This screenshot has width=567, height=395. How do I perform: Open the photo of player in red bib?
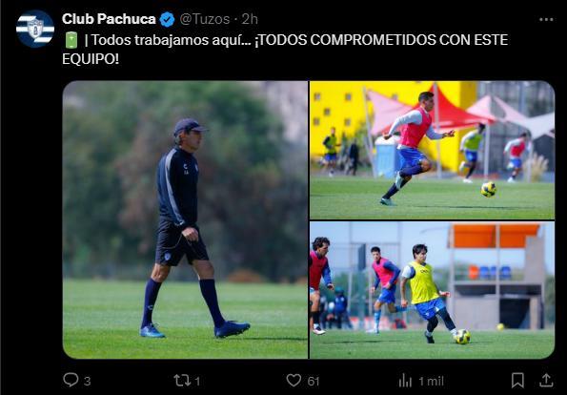pos(432,150)
